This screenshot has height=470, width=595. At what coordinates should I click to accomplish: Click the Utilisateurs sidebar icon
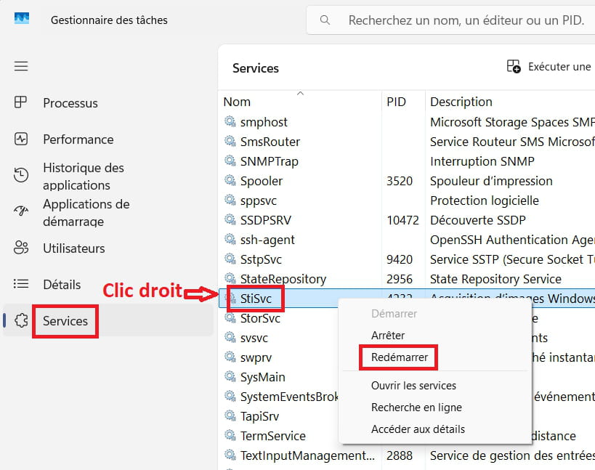[21, 248]
